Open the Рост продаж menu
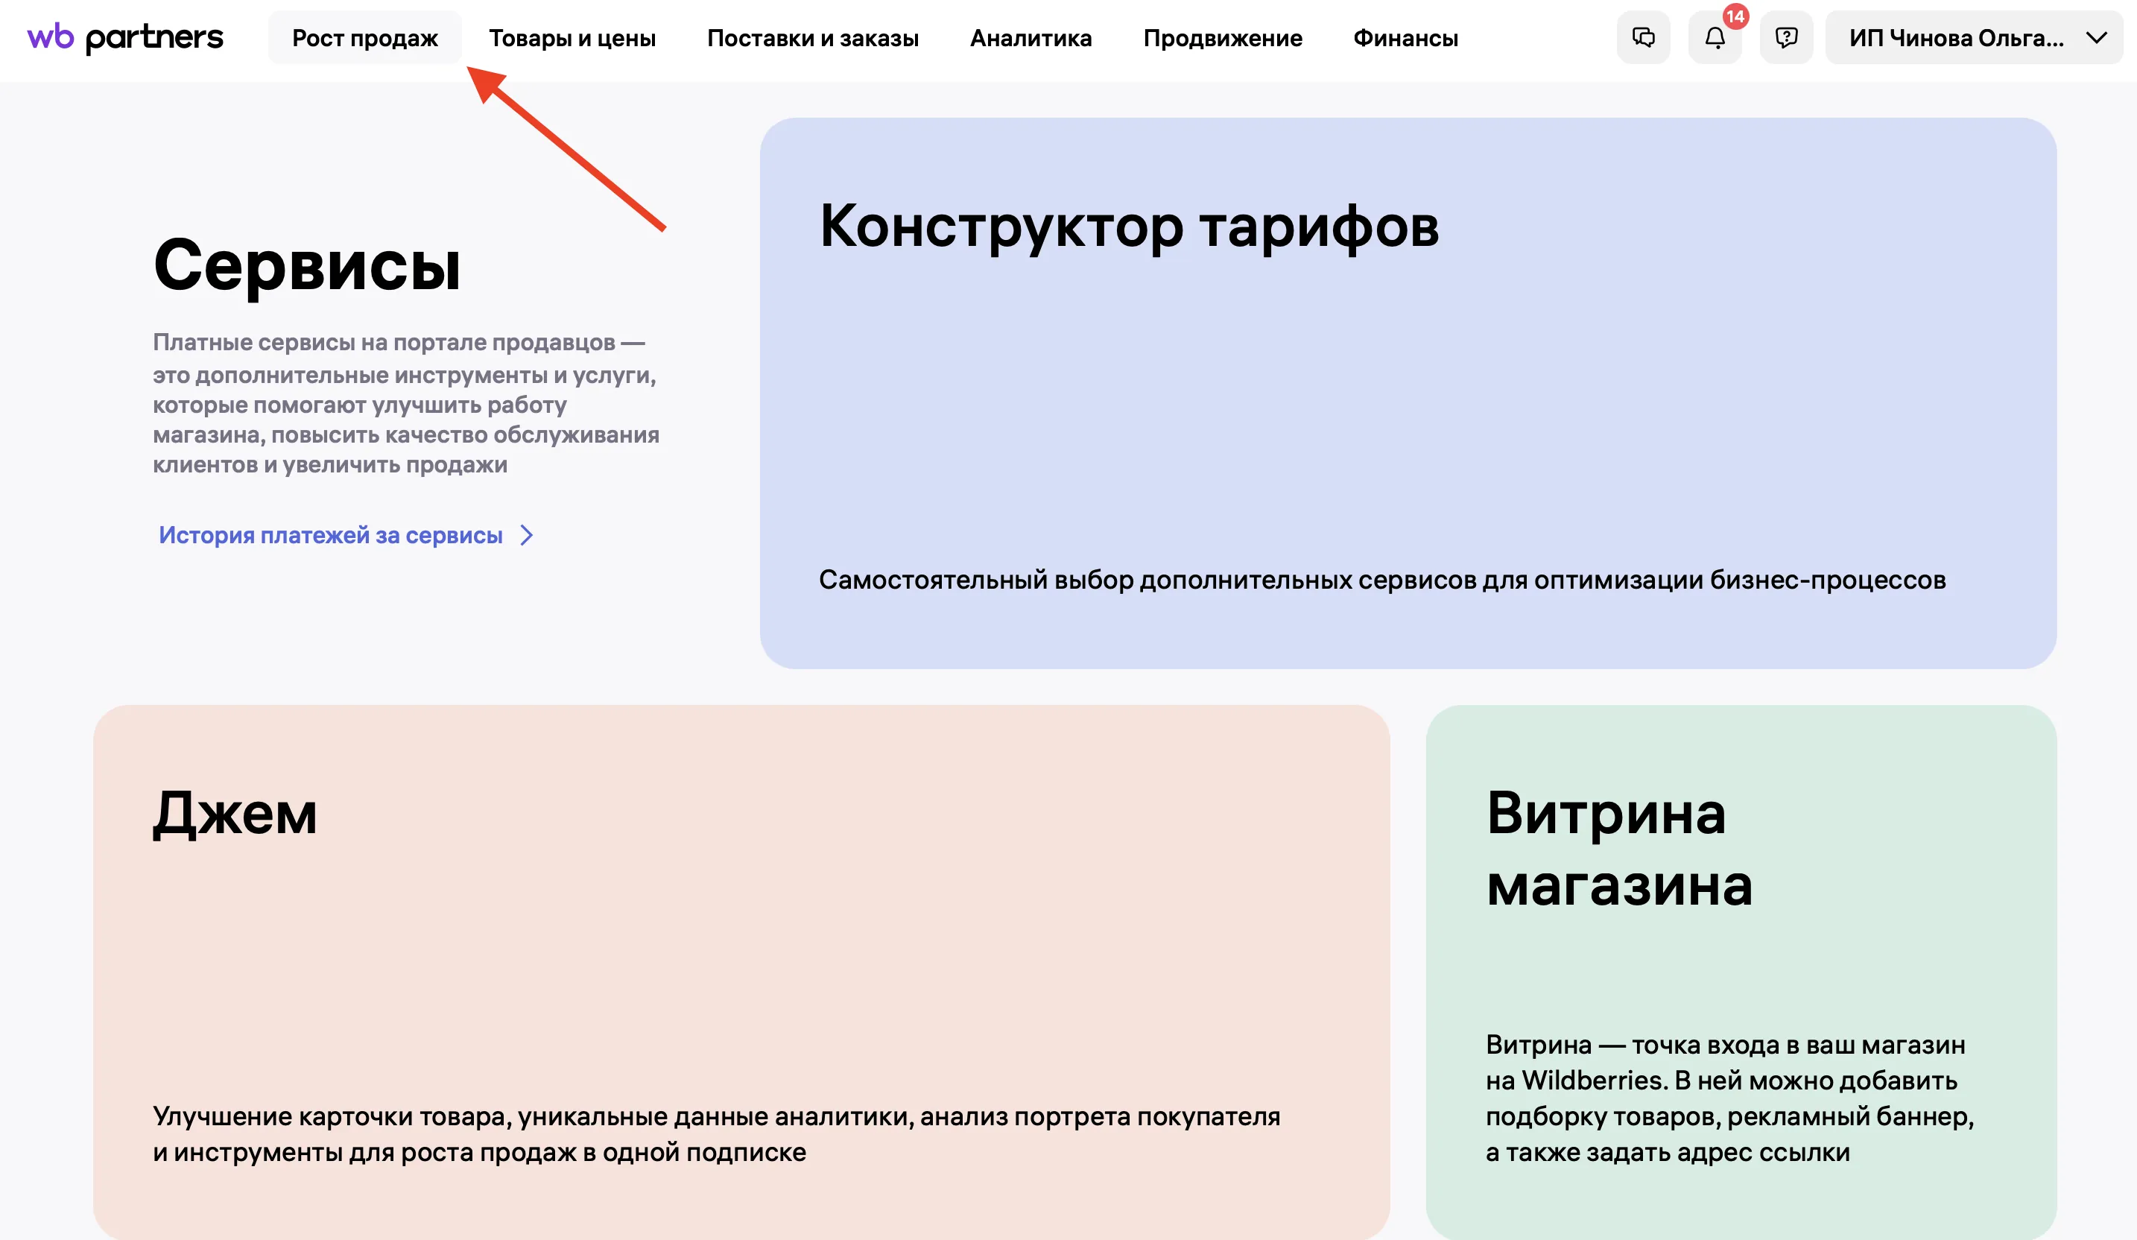The image size is (2137, 1240). tap(364, 38)
